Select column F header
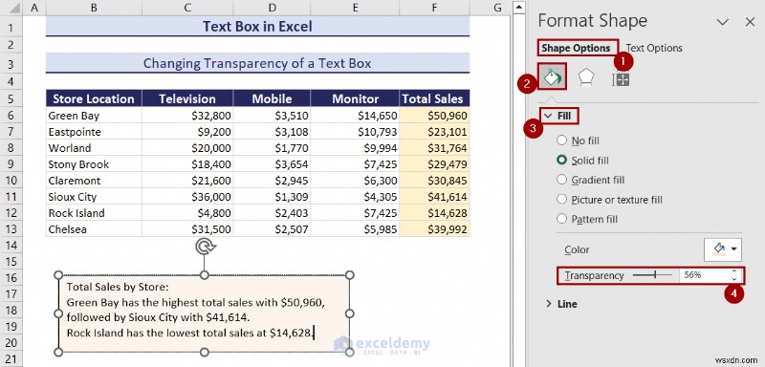The image size is (765, 367). click(x=435, y=8)
